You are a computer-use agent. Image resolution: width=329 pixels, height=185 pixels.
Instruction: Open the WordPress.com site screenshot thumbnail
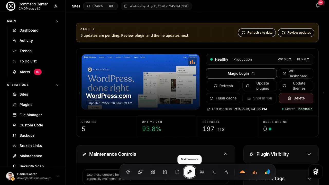141,82
